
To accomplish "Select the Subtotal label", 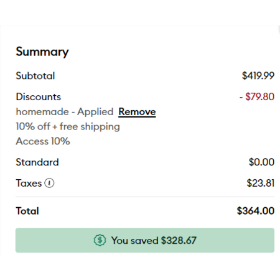I will 35,76.
